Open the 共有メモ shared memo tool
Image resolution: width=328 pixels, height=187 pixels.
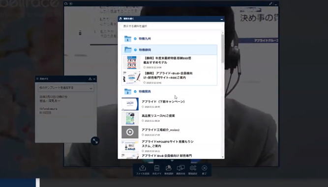point(157,170)
